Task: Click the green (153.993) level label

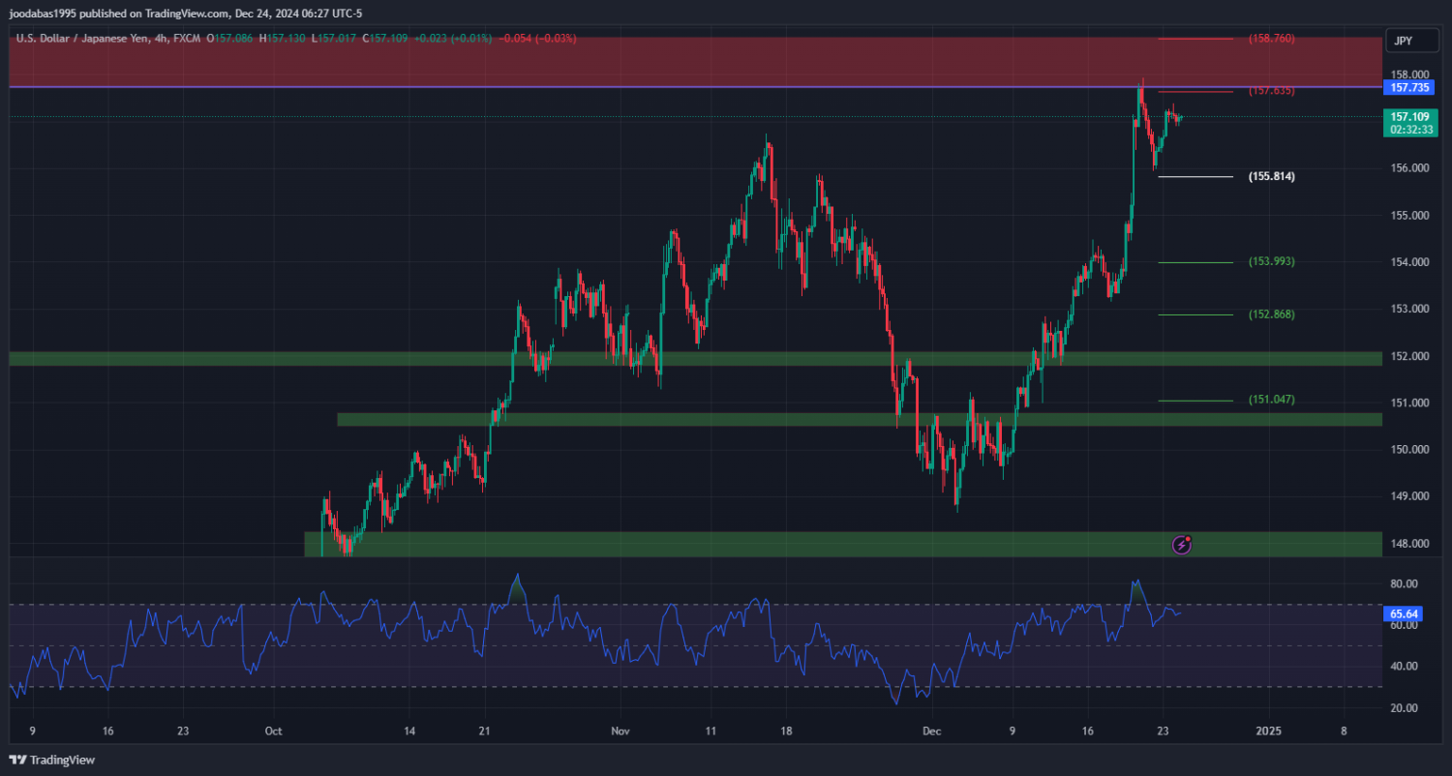Action: tap(1271, 262)
